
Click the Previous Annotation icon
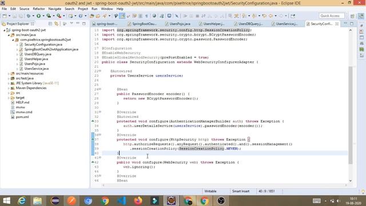tap(254, 16)
